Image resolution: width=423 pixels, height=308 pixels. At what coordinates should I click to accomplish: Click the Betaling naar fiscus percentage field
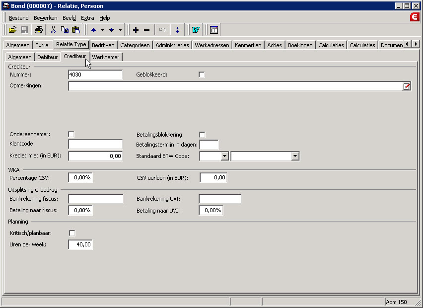tap(80, 210)
